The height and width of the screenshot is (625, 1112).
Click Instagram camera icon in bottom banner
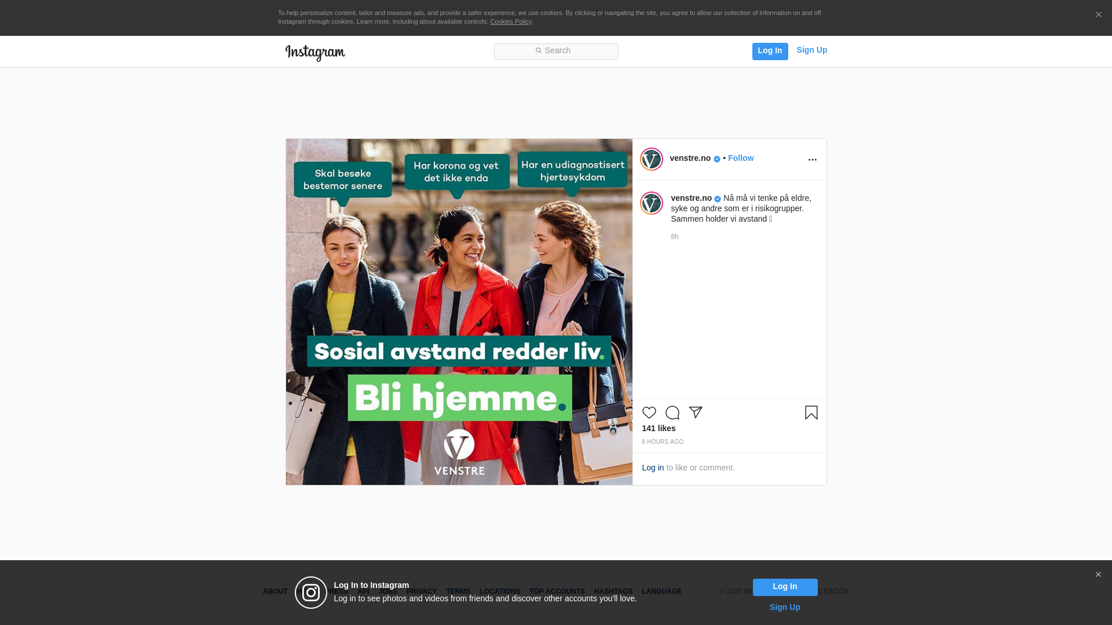click(x=311, y=593)
